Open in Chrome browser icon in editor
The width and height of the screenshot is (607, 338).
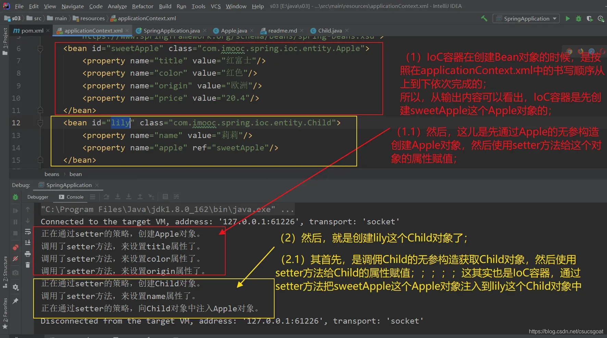click(569, 51)
